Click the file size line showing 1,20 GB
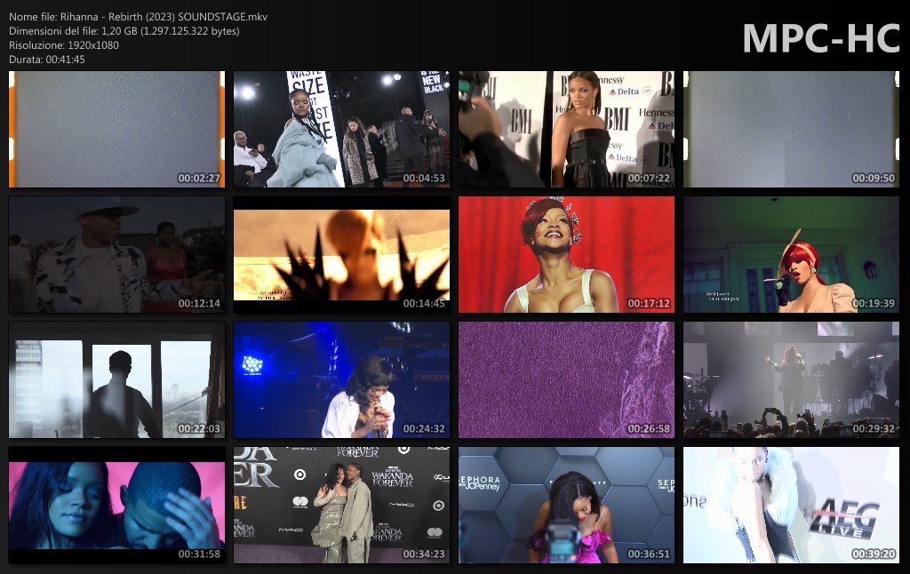Viewport: 910px width, 574px height. tap(124, 31)
